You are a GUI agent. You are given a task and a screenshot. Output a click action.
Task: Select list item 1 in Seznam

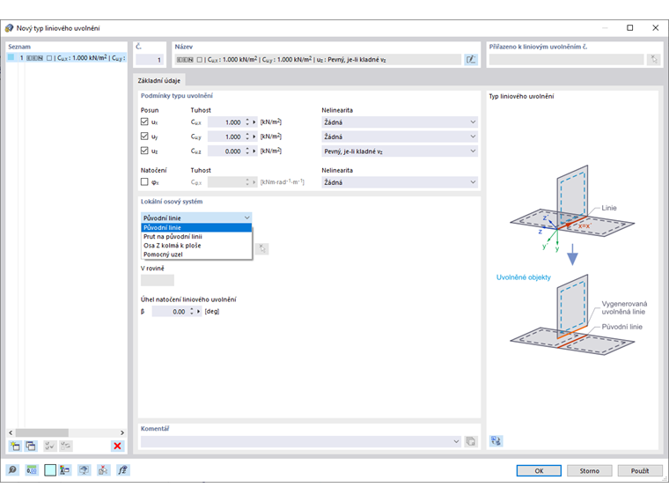(67, 57)
